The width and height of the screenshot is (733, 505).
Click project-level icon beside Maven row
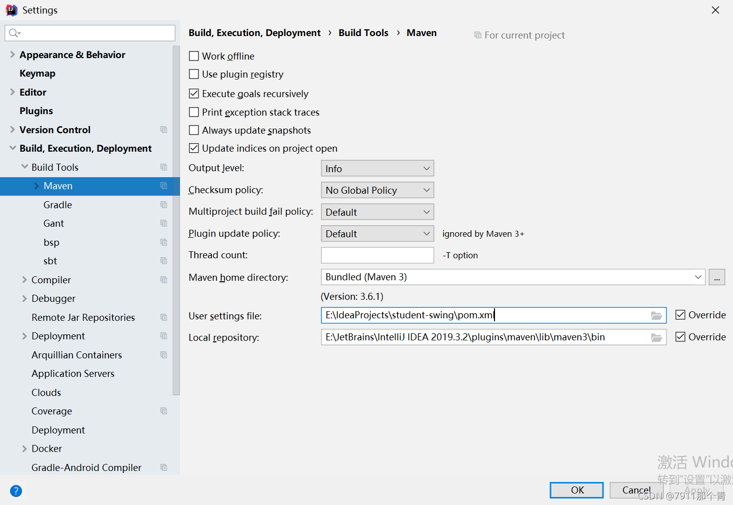163,186
